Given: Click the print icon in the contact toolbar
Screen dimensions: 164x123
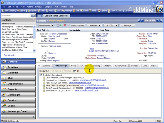Looking at the screenshot, I should tap(58, 25).
